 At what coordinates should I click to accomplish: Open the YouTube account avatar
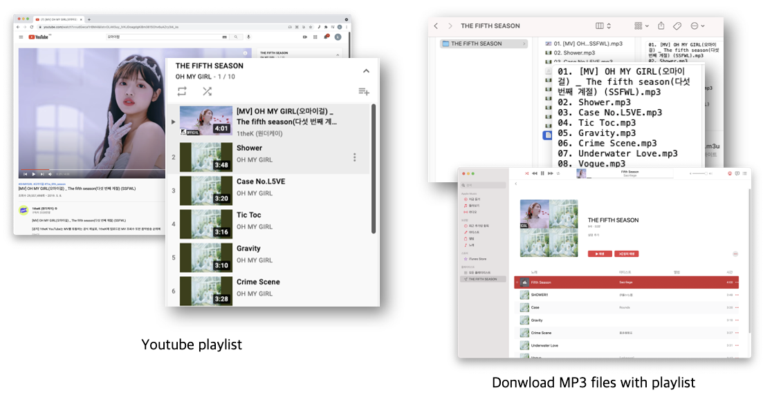coord(338,37)
